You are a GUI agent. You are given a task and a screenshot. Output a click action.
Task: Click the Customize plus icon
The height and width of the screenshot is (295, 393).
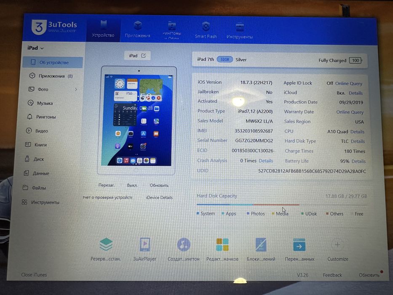(337, 244)
